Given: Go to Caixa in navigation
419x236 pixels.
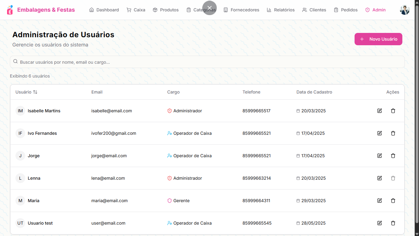Looking at the screenshot, I should tap(136, 10).
